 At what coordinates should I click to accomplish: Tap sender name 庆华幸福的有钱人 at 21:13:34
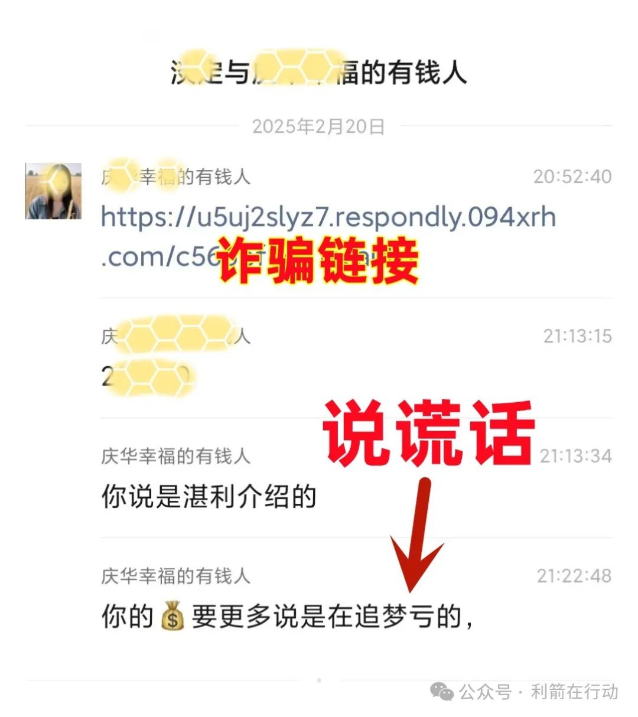point(175,456)
